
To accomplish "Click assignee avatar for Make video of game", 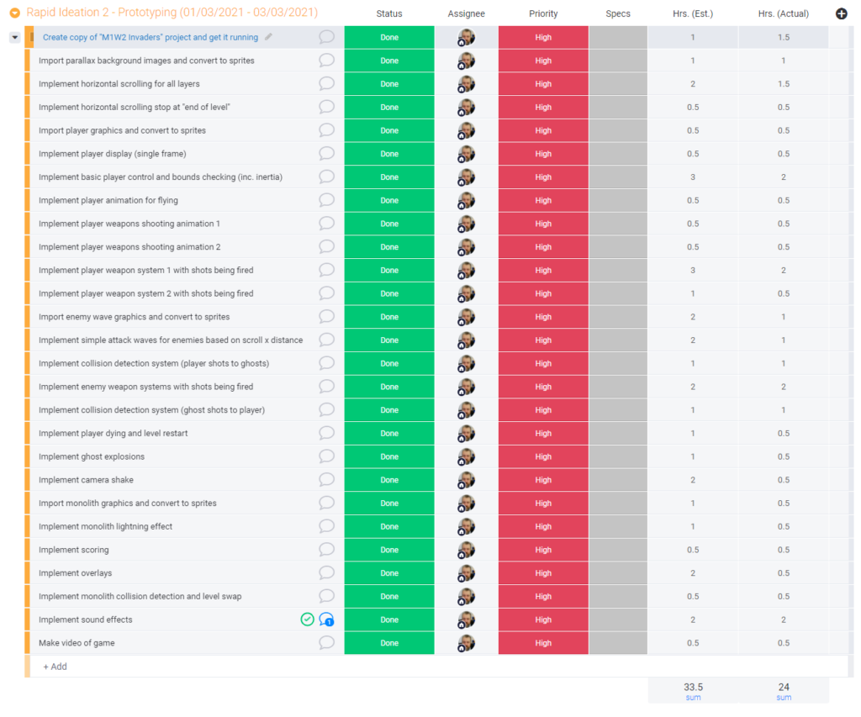I will (x=466, y=643).
